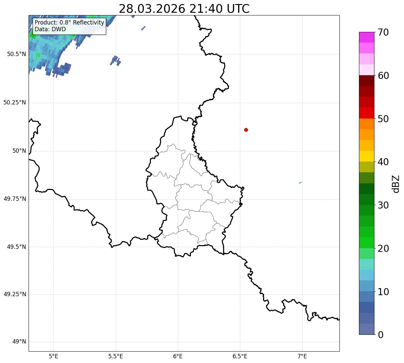
Task: Click the red station marker dot
Action: click(246, 130)
